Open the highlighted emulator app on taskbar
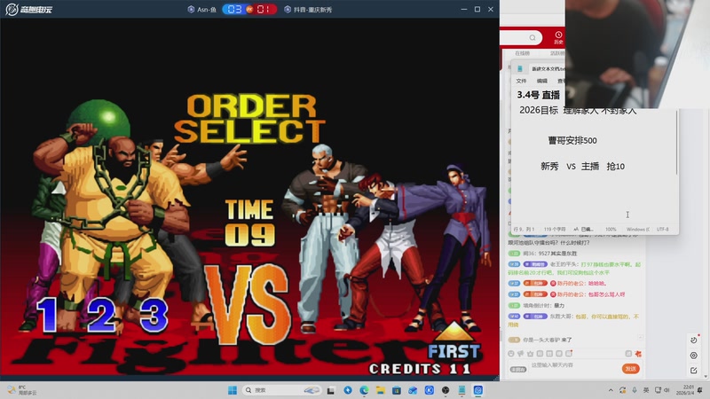This screenshot has width=710, height=399. click(x=478, y=390)
